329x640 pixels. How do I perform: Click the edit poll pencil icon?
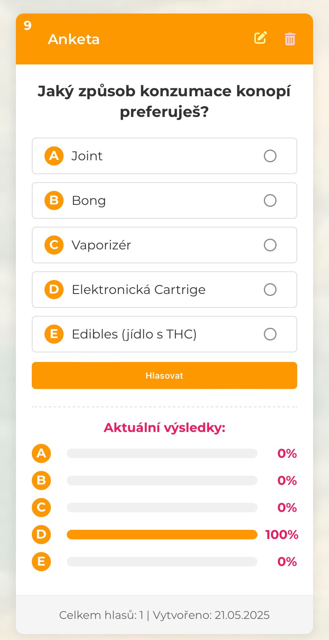pyautogui.click(x=260, y=38)
